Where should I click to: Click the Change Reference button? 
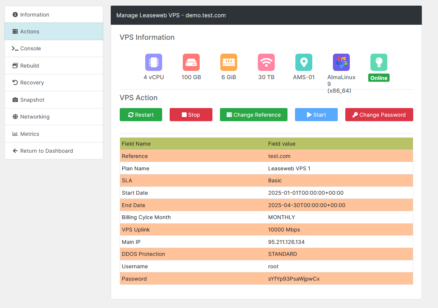point(254,115)
